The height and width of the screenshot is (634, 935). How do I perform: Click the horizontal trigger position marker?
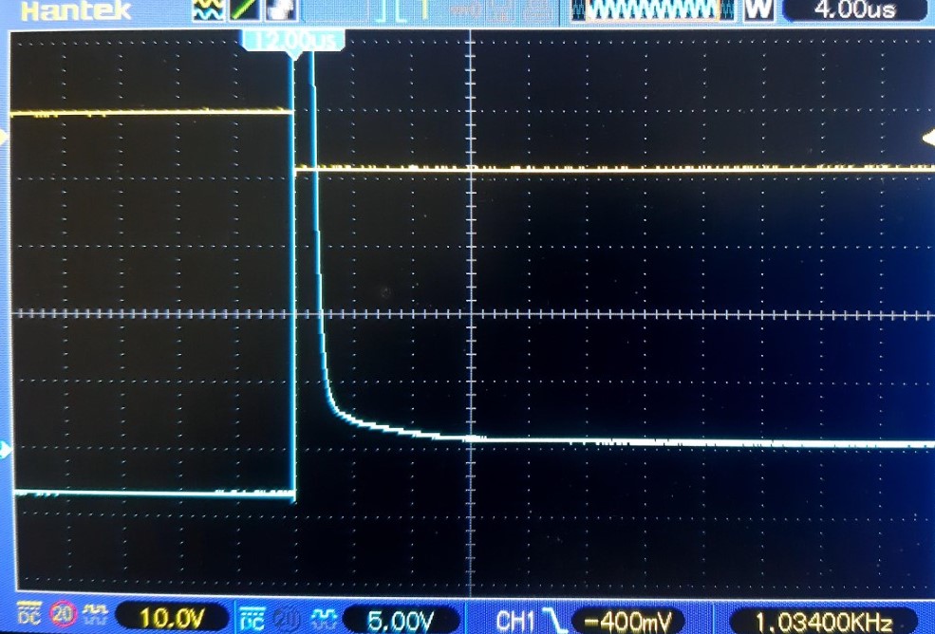click(292, 55)
